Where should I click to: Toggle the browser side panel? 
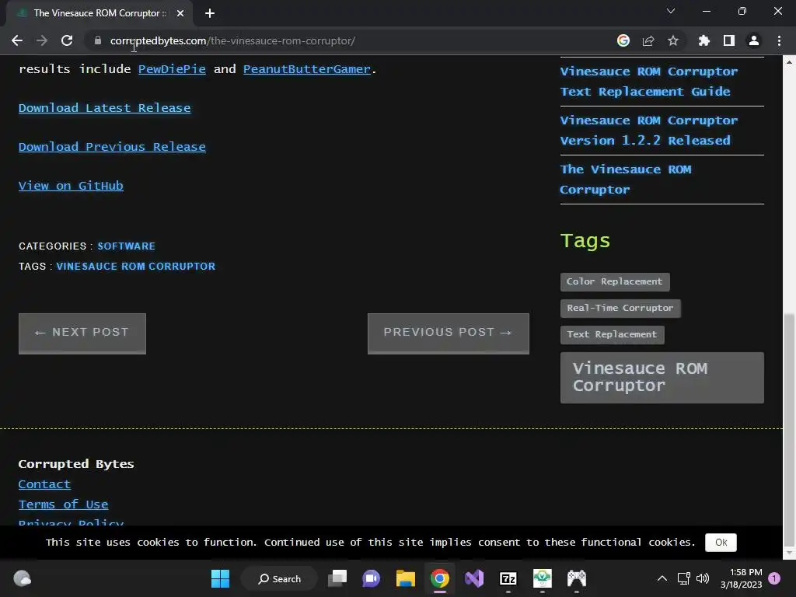click(729, 40)
